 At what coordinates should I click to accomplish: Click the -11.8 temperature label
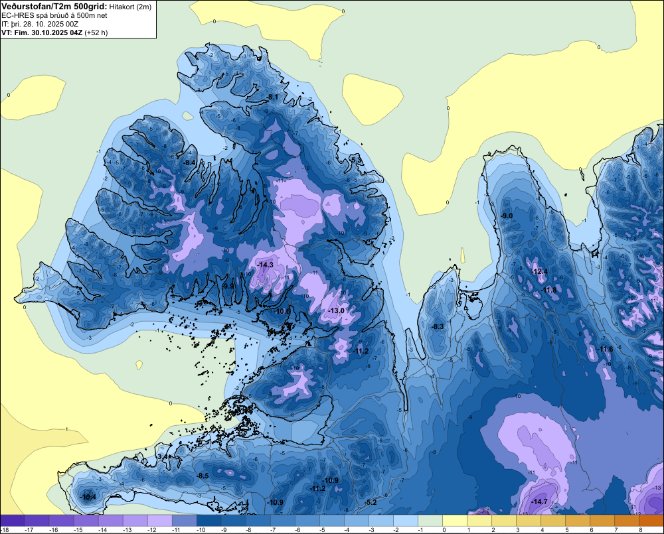click(x=549, y=291)
